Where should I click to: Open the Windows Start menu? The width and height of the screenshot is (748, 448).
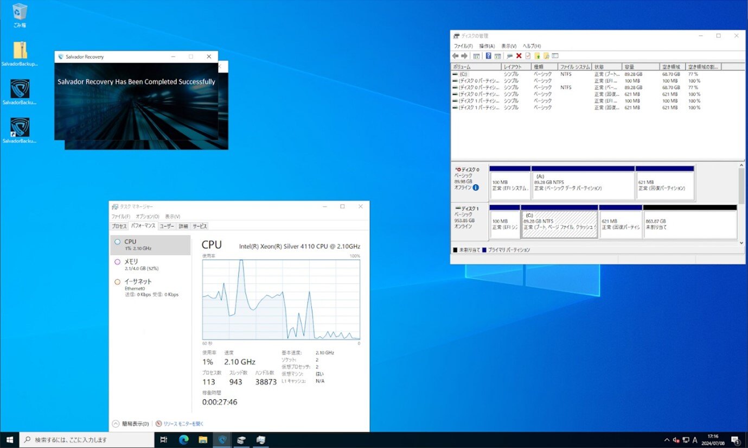(x=9, y=440)
